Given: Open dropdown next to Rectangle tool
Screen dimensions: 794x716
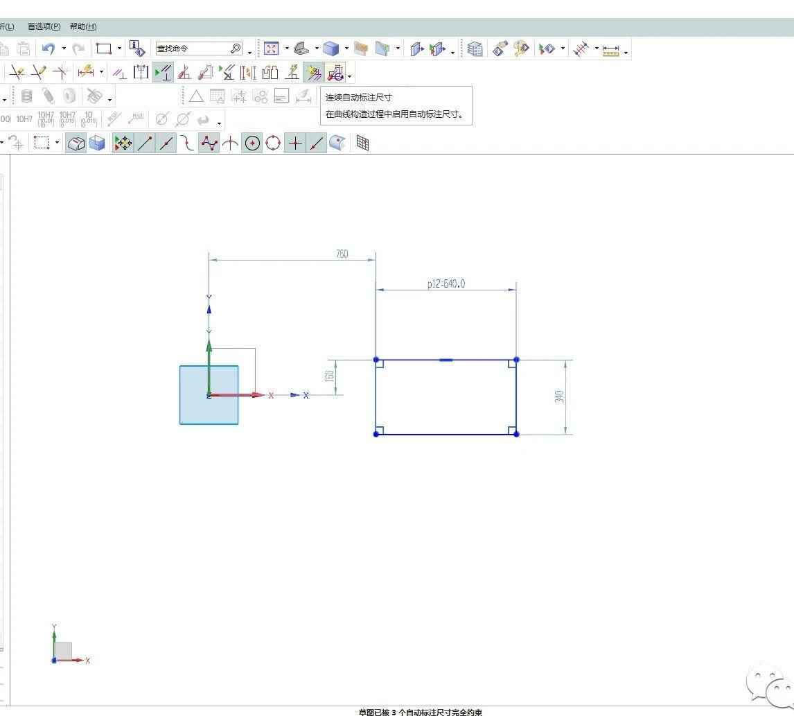Looking at the screenshot, I should click(119, 49).
